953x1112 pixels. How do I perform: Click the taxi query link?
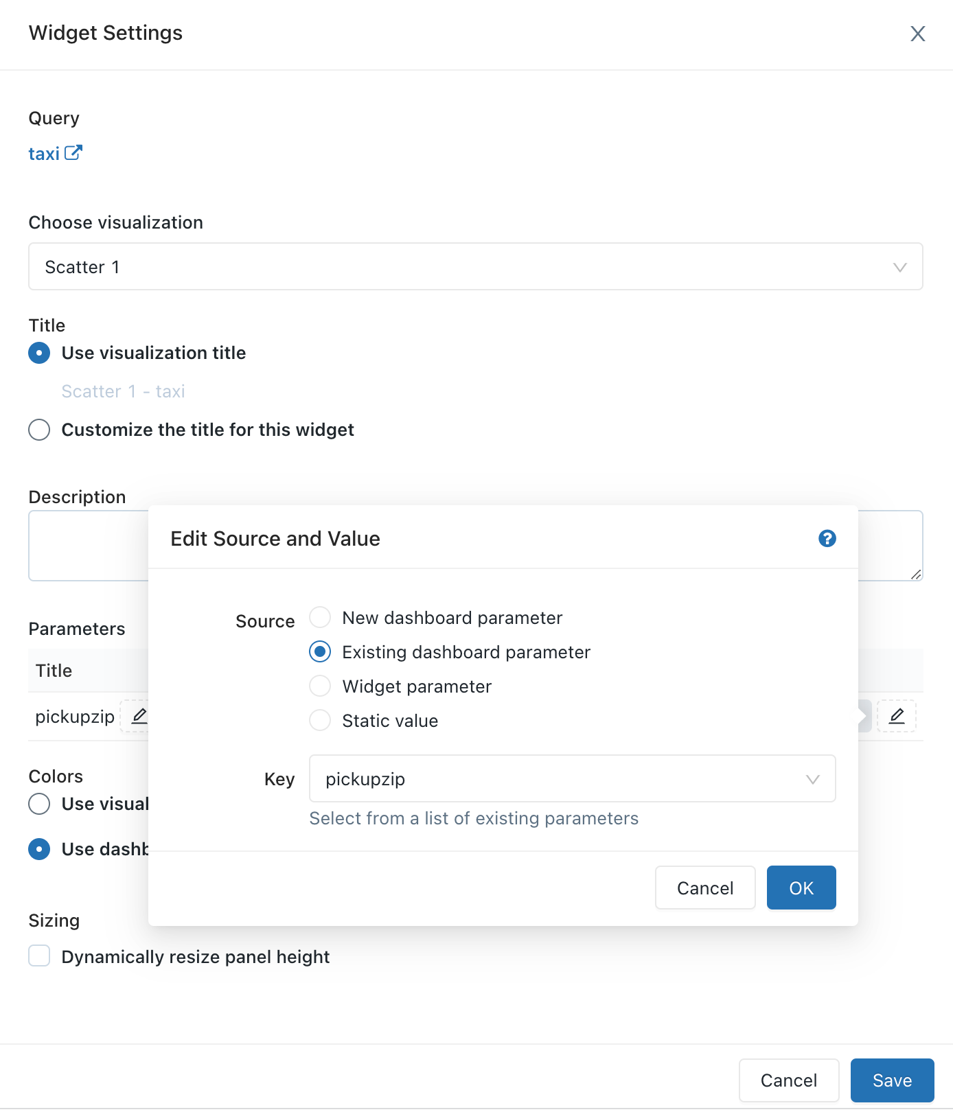pos(44,154)
